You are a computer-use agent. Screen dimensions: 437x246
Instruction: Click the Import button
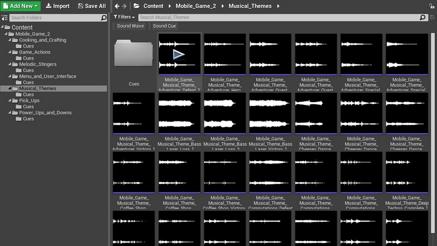click(57, 6)
